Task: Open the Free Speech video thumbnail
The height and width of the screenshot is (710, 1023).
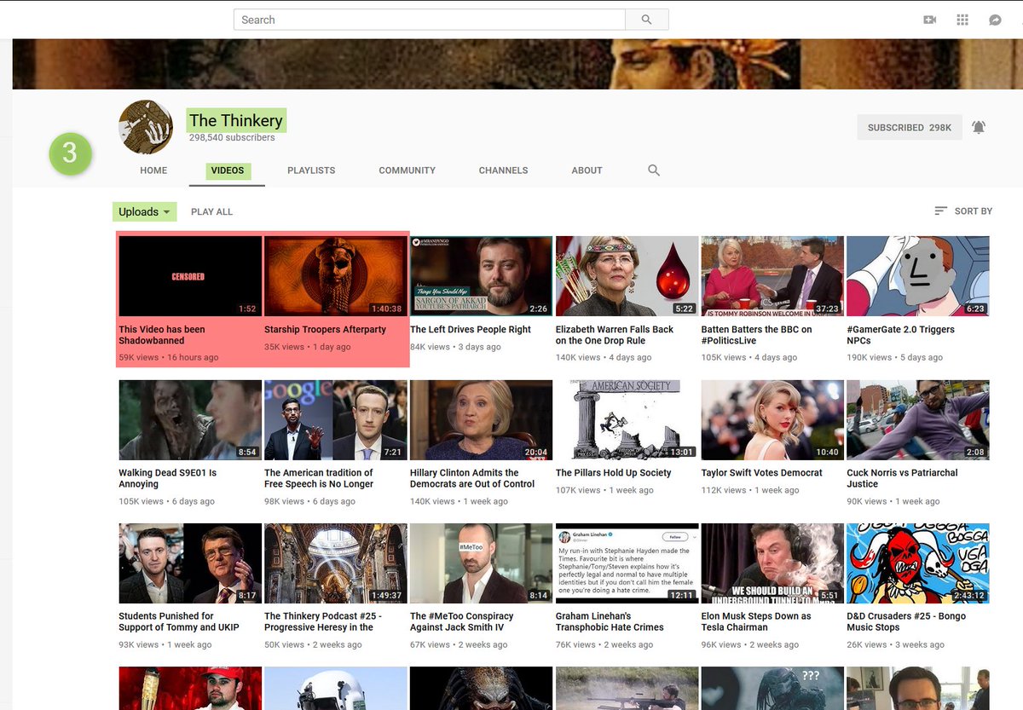Action: pos(336,420)
